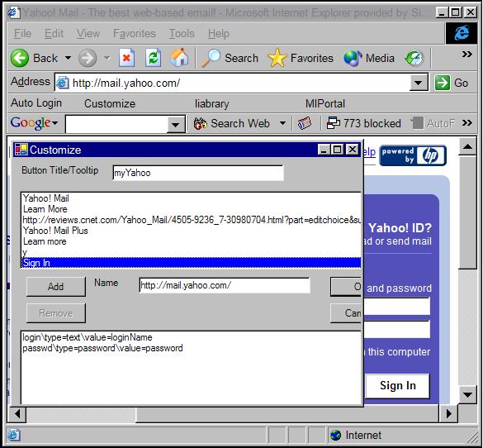Screen dimensions: 483x448
Task: Open Favorites star icon
Action: tap(277, 58)
